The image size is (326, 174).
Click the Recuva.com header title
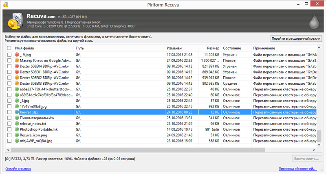(41, 16)
